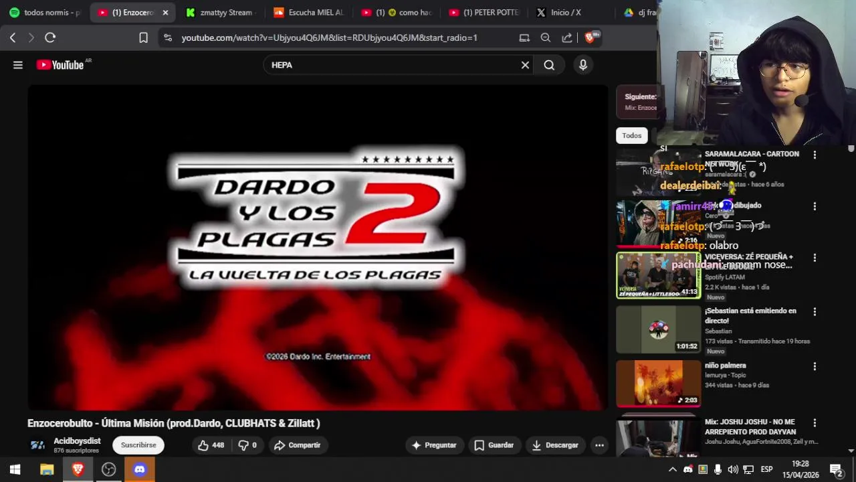Switch to the Spotify todos normis tab

(x=45, y=12)
